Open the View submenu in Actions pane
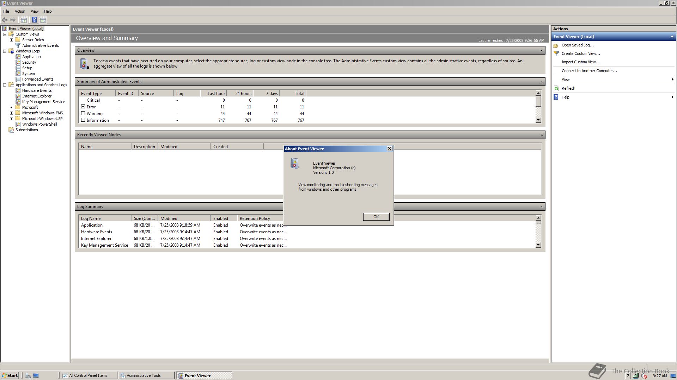This screenshot has height=380, width=677. [614, 80]
